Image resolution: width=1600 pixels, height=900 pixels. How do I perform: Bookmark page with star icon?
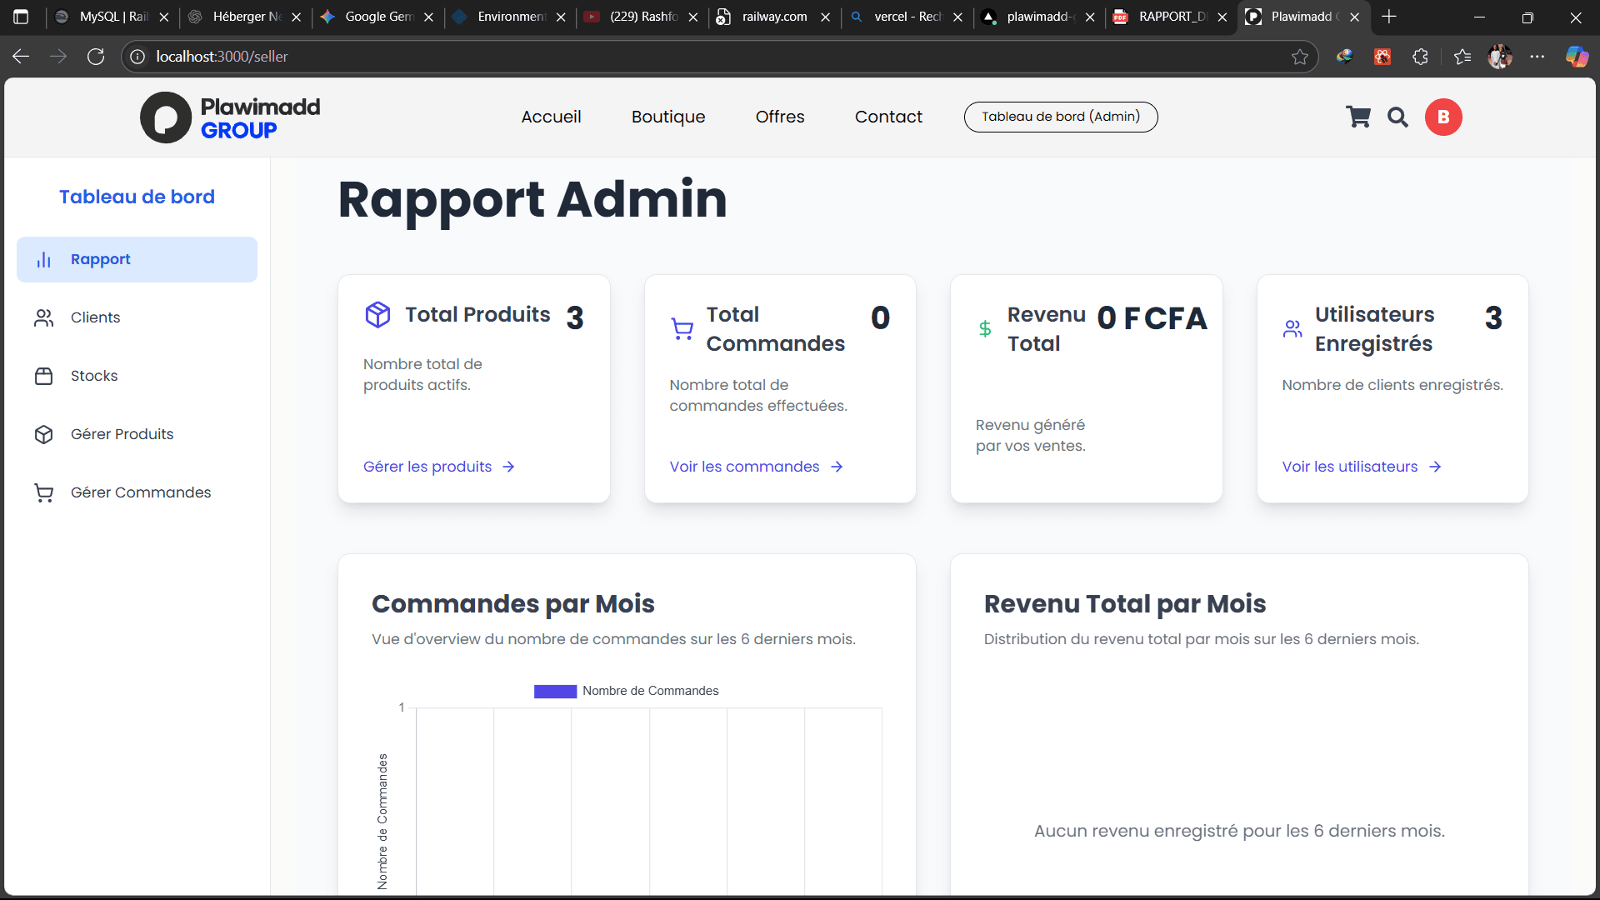click(x=1299, y=57)
